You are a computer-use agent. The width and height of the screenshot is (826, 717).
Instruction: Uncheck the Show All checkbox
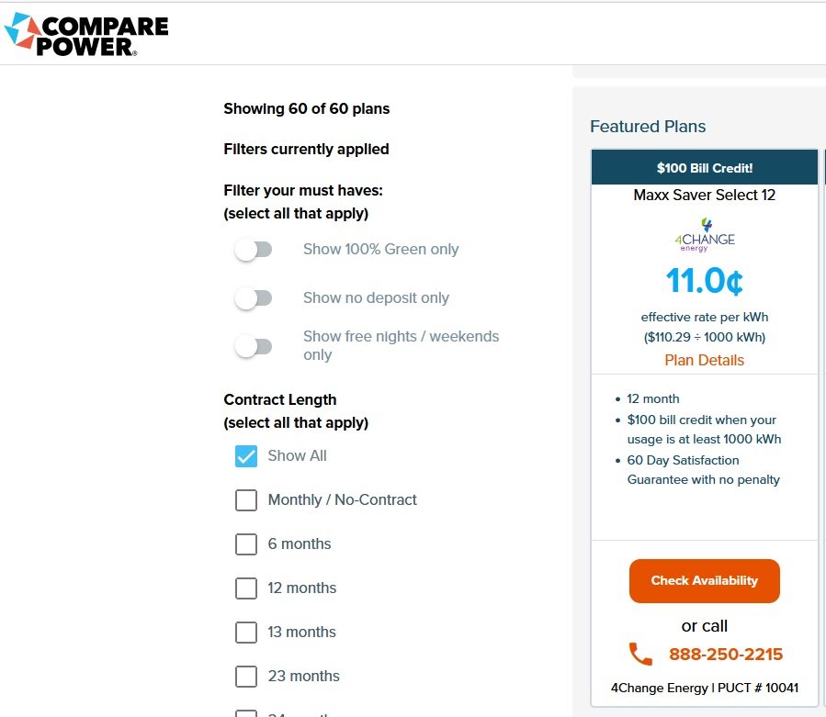coord(246,456)
